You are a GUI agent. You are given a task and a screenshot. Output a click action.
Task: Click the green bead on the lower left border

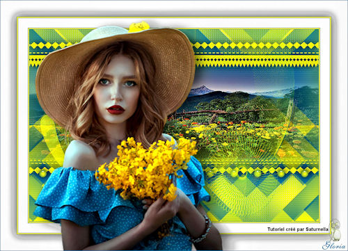click(x=43, y=173)
